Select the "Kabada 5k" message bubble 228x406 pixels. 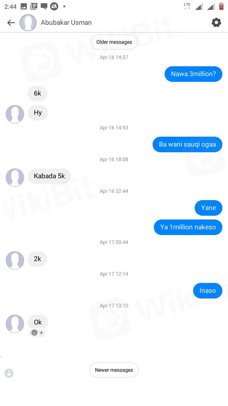tap(49, 176)
